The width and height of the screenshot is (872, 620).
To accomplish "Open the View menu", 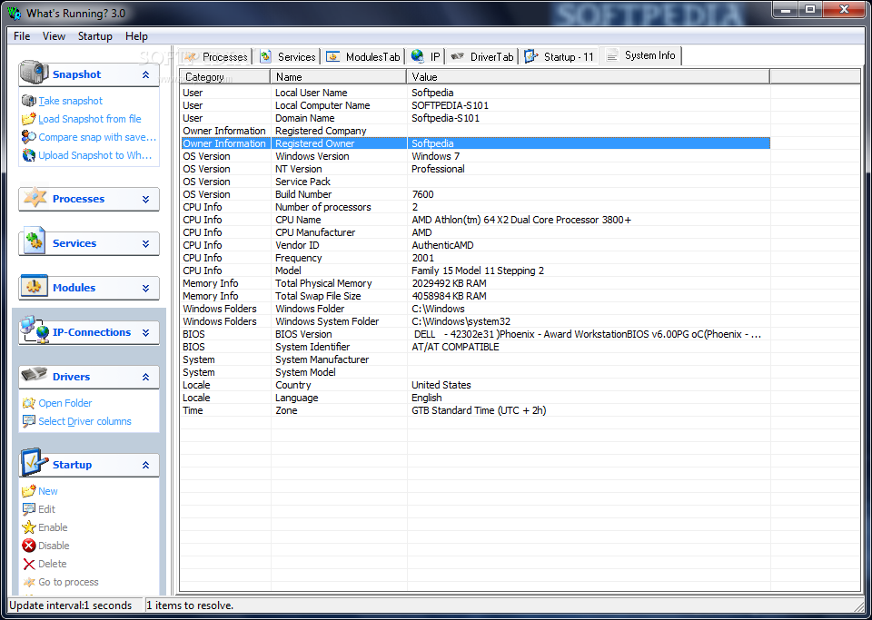I will pyautogui.click(x=54, y=36).
